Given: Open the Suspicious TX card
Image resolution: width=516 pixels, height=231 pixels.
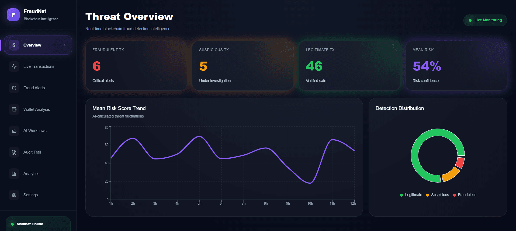Looking at the screenshot, I should click(243, 66).
